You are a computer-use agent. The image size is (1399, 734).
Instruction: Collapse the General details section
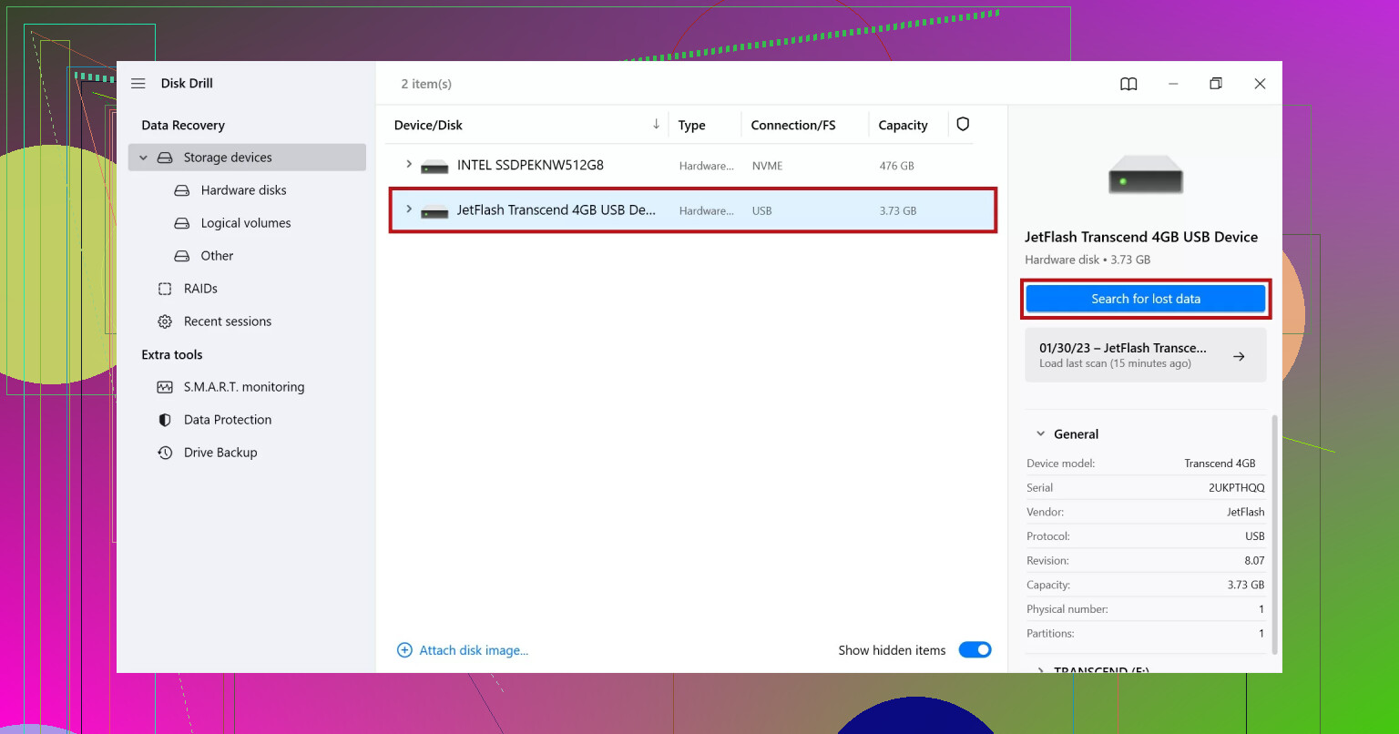click(x=1040, y=433)
